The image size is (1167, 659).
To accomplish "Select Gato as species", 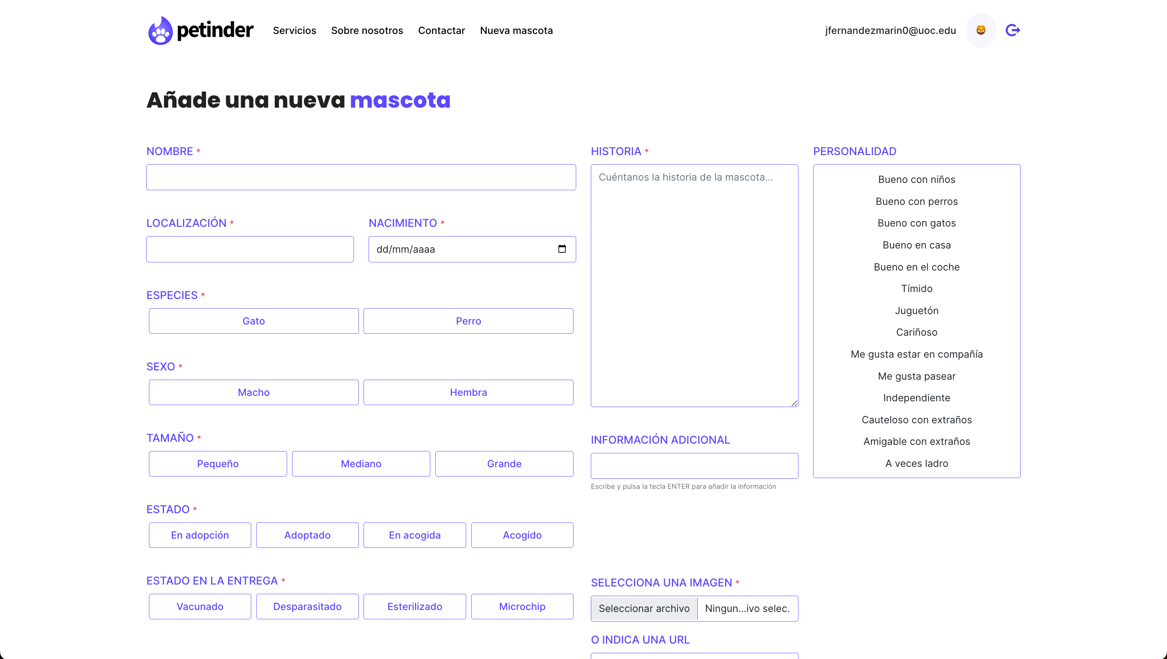I will pyautogui.click(x=253, y=321).
